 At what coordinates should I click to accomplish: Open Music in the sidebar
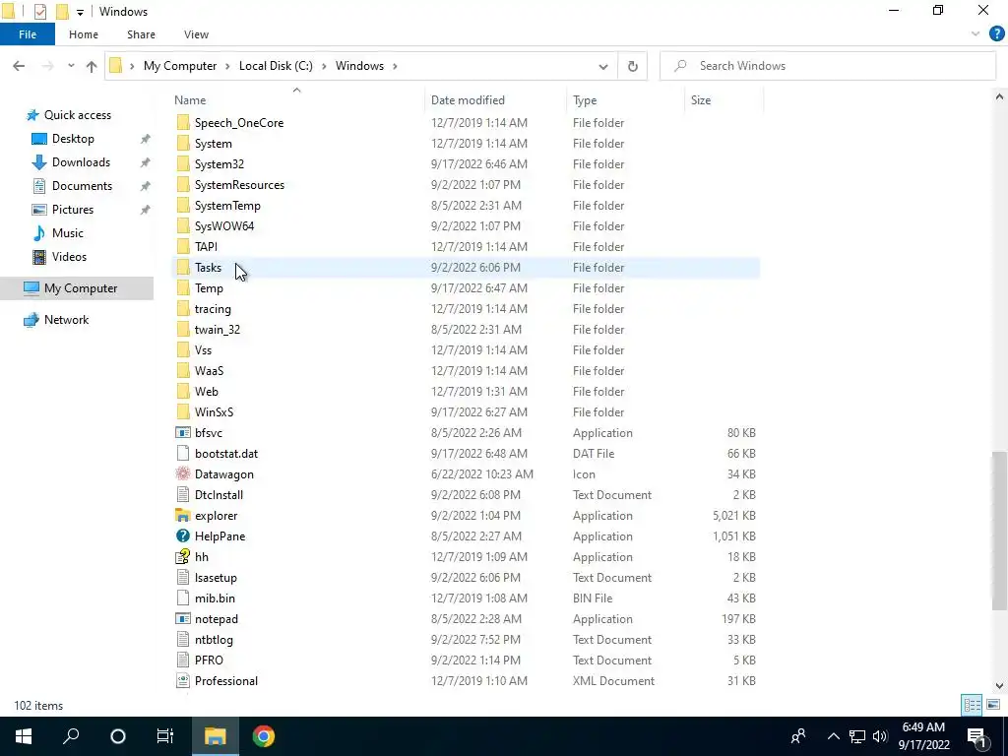(68, 232)
